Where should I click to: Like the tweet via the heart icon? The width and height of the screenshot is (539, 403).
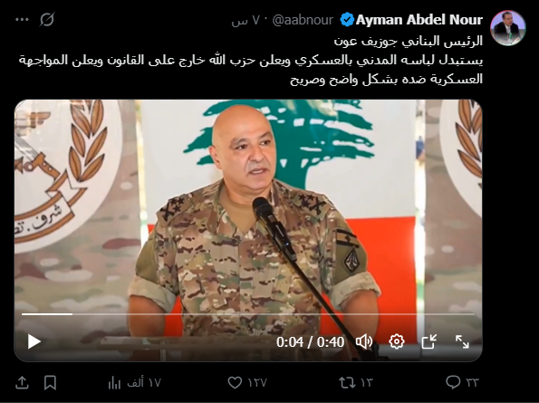[236, 382]
